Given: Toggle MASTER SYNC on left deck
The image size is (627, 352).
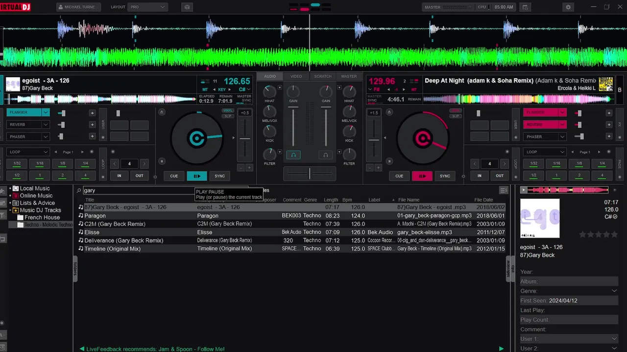Looking at the screenshot, I should click(x=244, y=98).
